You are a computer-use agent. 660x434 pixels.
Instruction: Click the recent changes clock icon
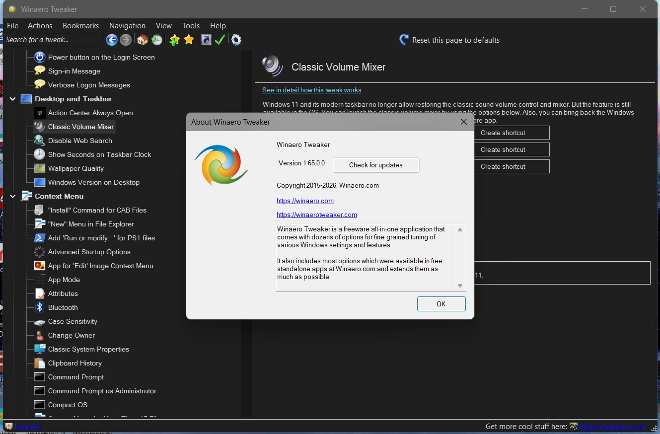pyautogui.click(x=157, y=40)
